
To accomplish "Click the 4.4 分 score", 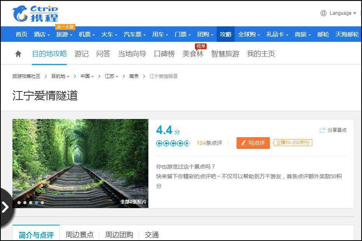I will (x=168, y=130).
